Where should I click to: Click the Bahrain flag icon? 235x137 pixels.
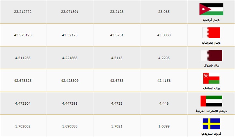(x=211, y=32)
